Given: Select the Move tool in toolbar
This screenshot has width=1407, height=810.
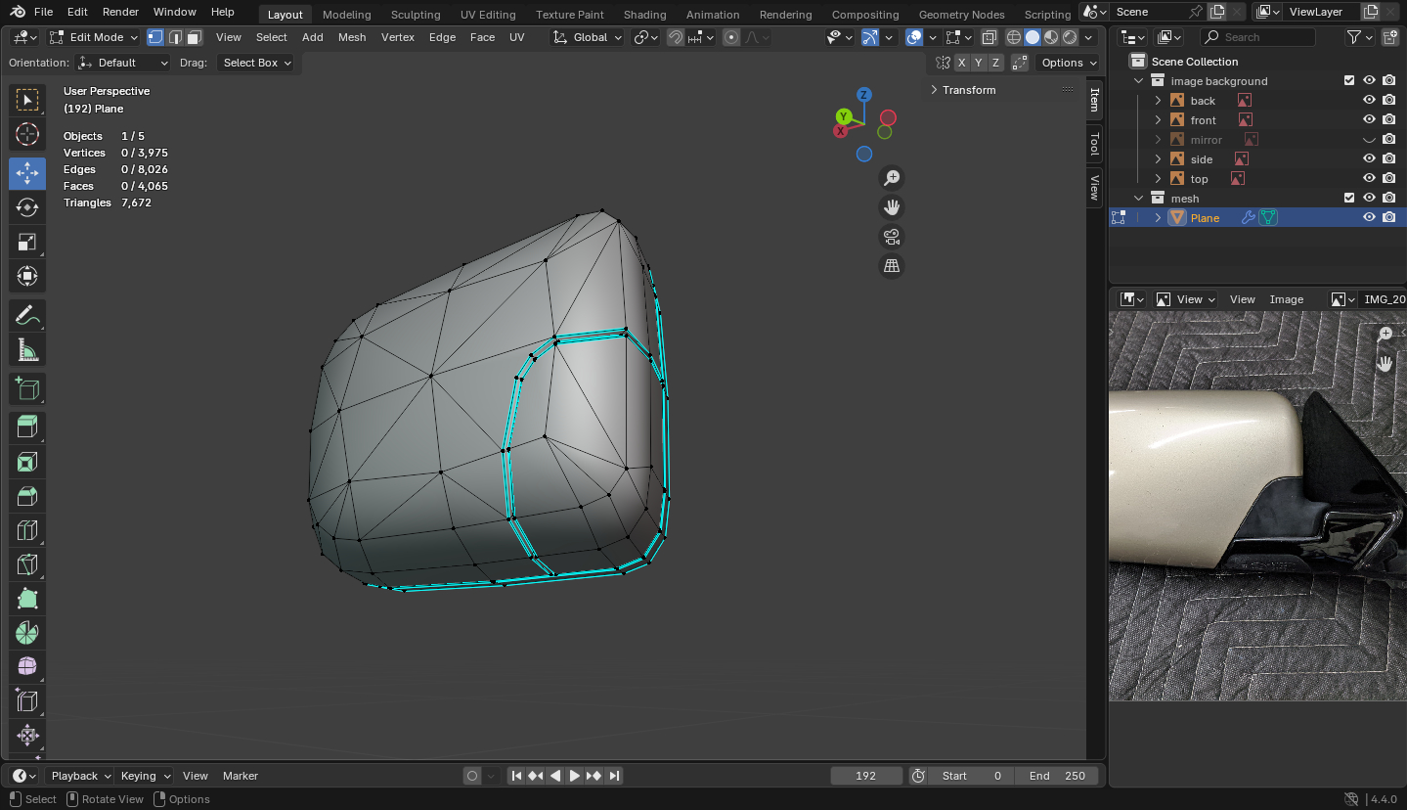Looking at the screenshot, I should pos(27,173).
